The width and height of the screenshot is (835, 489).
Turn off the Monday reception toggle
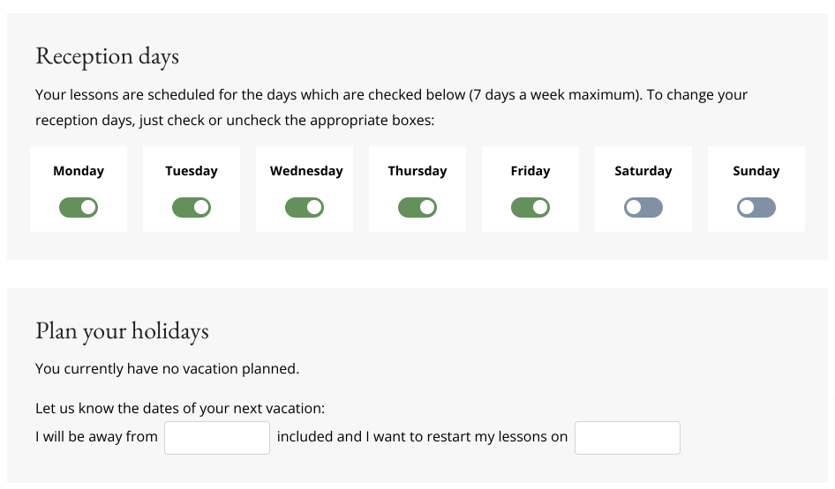point(79,208)
